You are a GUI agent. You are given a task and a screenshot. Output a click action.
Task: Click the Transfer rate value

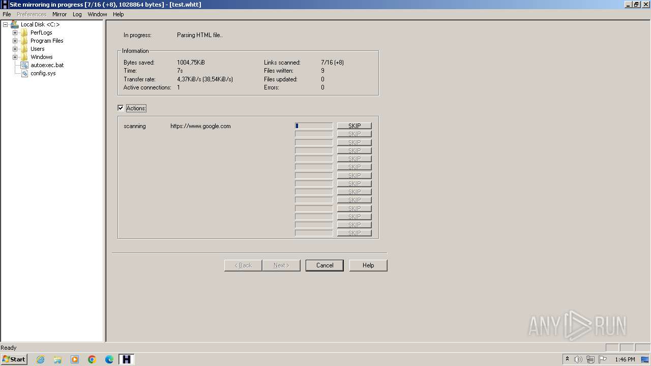tap(205, 79)
